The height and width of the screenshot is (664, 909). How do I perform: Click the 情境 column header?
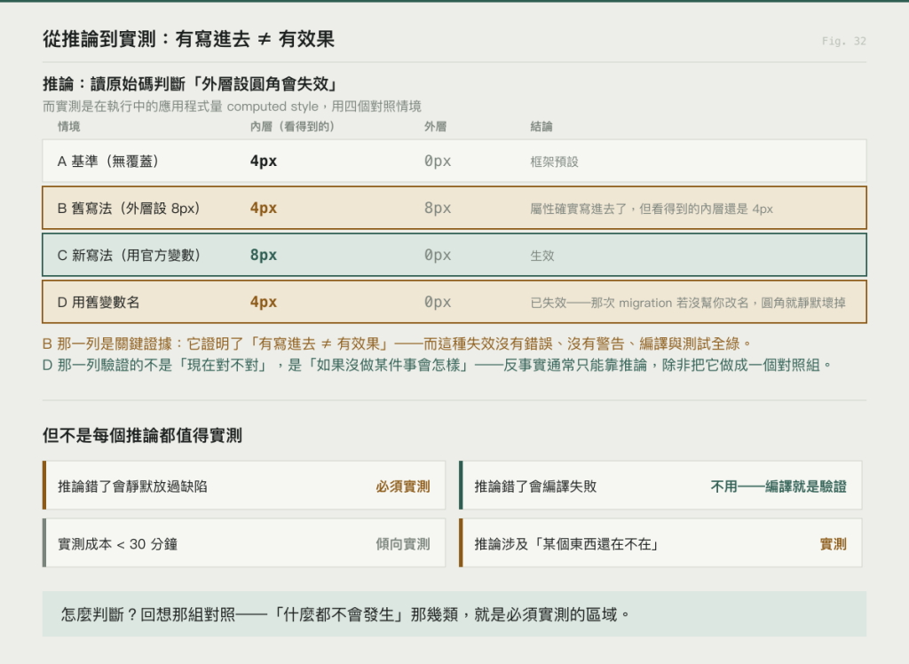point(69,126)
